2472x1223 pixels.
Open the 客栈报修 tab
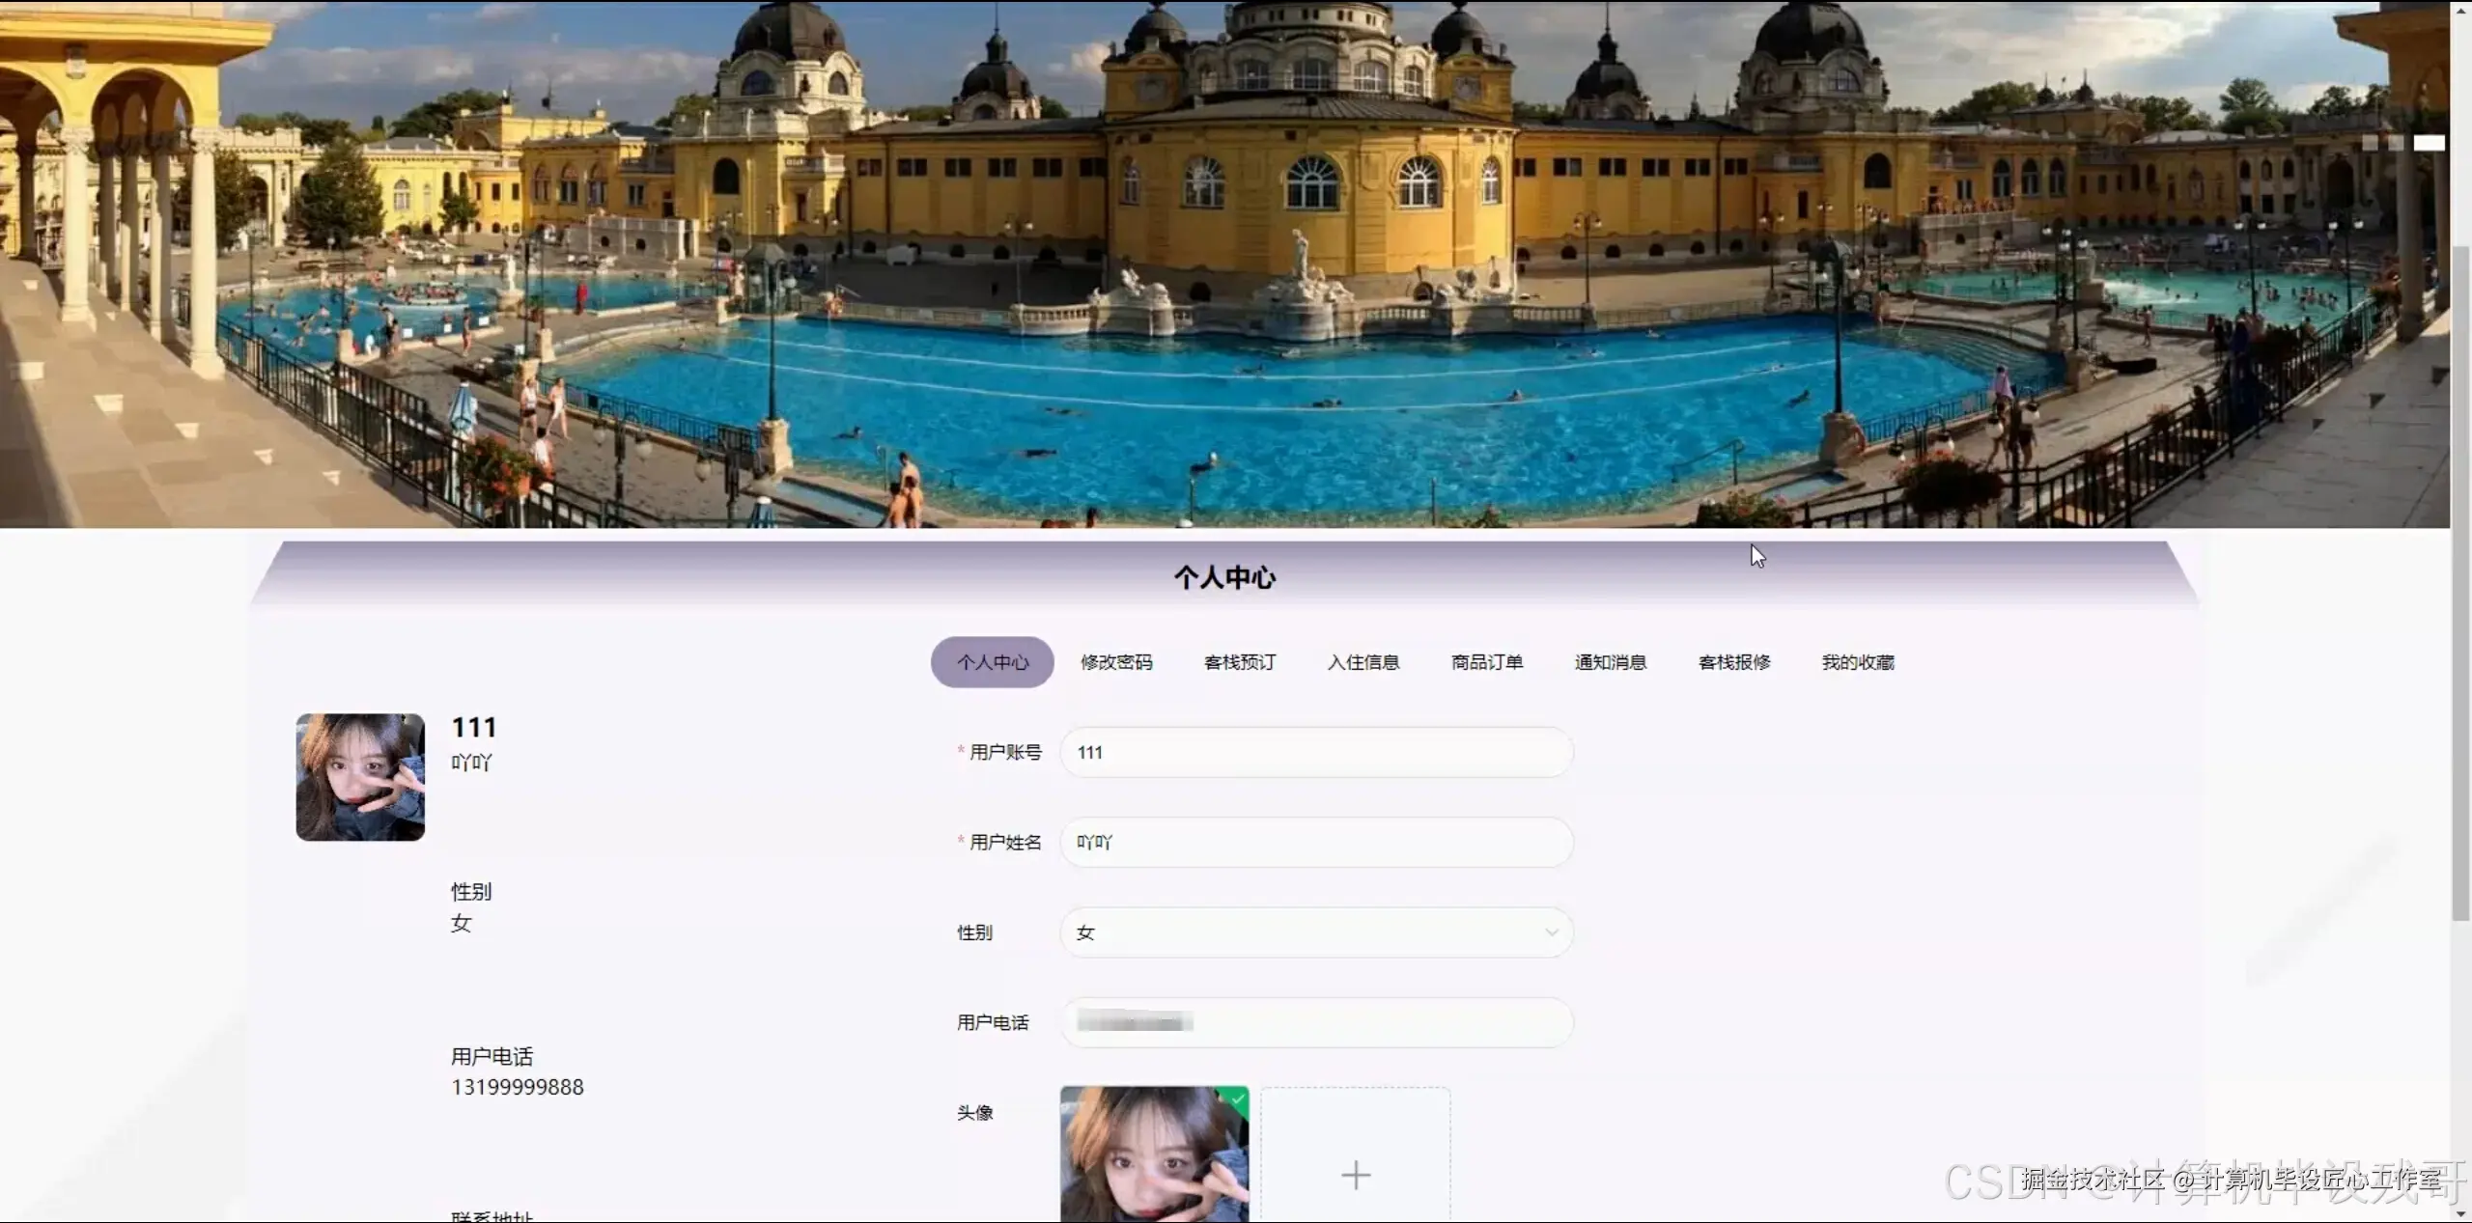[1734, 662]
